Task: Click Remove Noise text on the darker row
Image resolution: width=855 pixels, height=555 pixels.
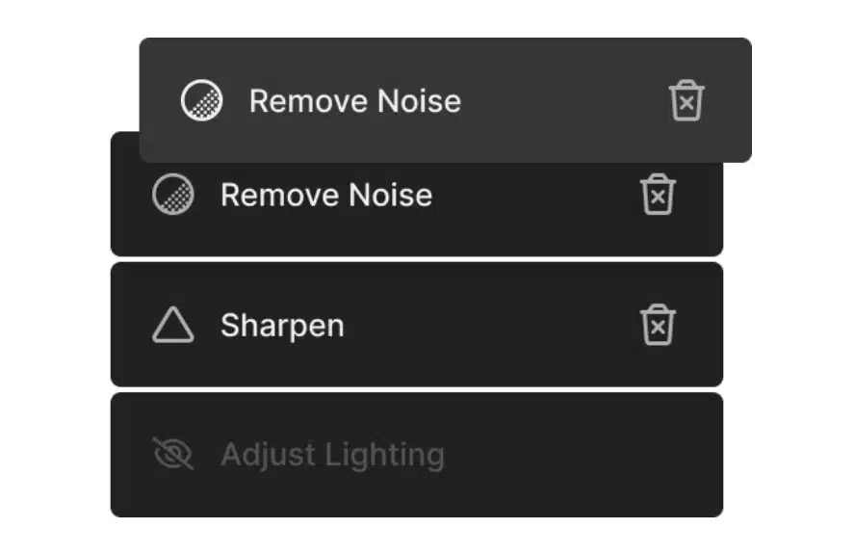Action: [326, 196]
